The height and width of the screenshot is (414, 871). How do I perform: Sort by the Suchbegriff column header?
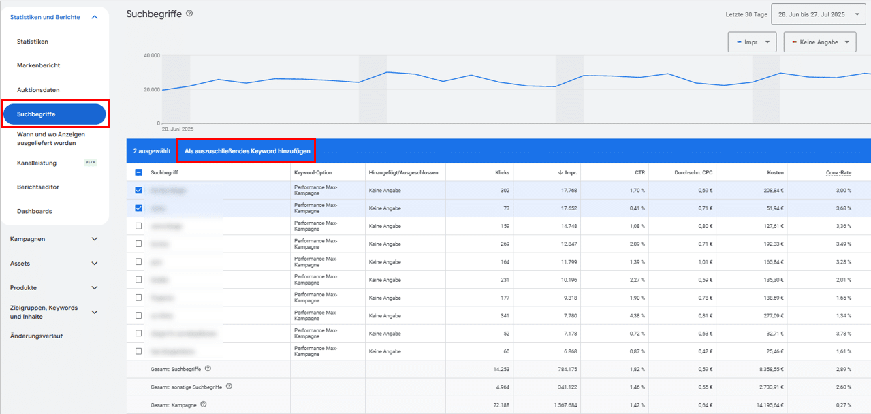[x=164, y=173]
